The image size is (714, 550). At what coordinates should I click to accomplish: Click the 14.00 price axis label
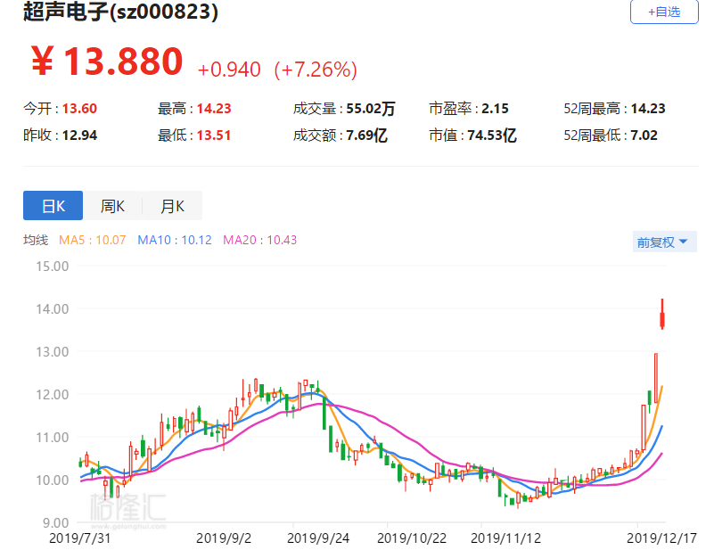pyautogui.click(x=53, y=309)
